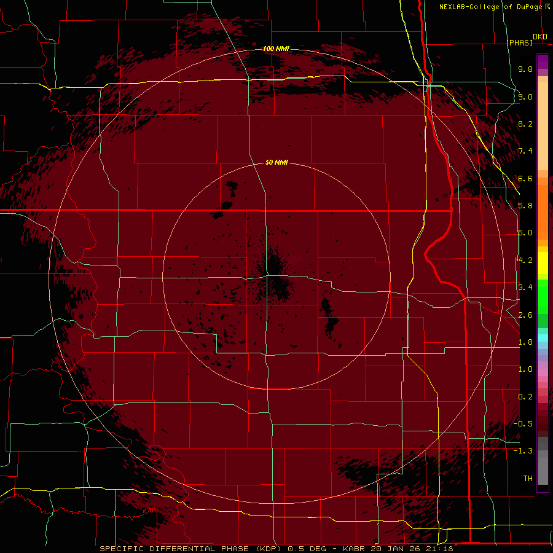Screen dimensions: 553x553
Task: Select the 9.0 scale value
Action: click(525, 96)
